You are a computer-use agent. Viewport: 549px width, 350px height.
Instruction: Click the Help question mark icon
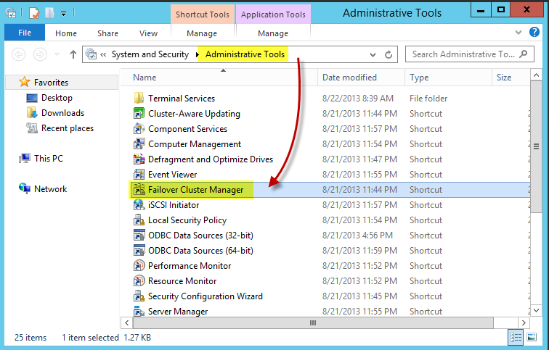(x=534, y=32)
